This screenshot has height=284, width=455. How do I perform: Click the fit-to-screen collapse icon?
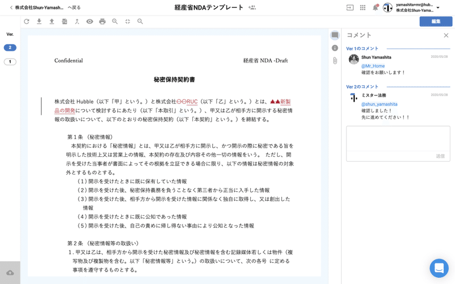pyautogui.click(x=127, y=22)
